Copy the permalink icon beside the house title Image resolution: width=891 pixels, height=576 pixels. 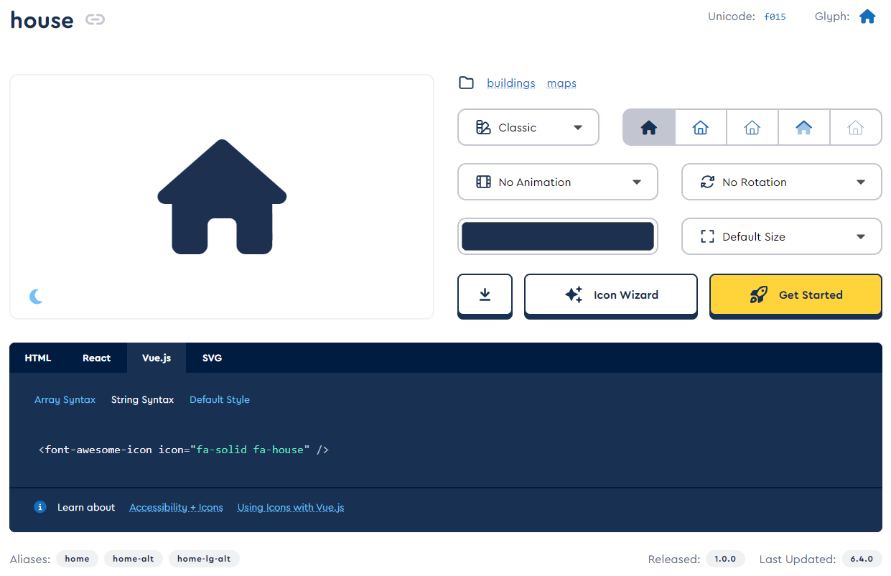(x=95, y=19)
